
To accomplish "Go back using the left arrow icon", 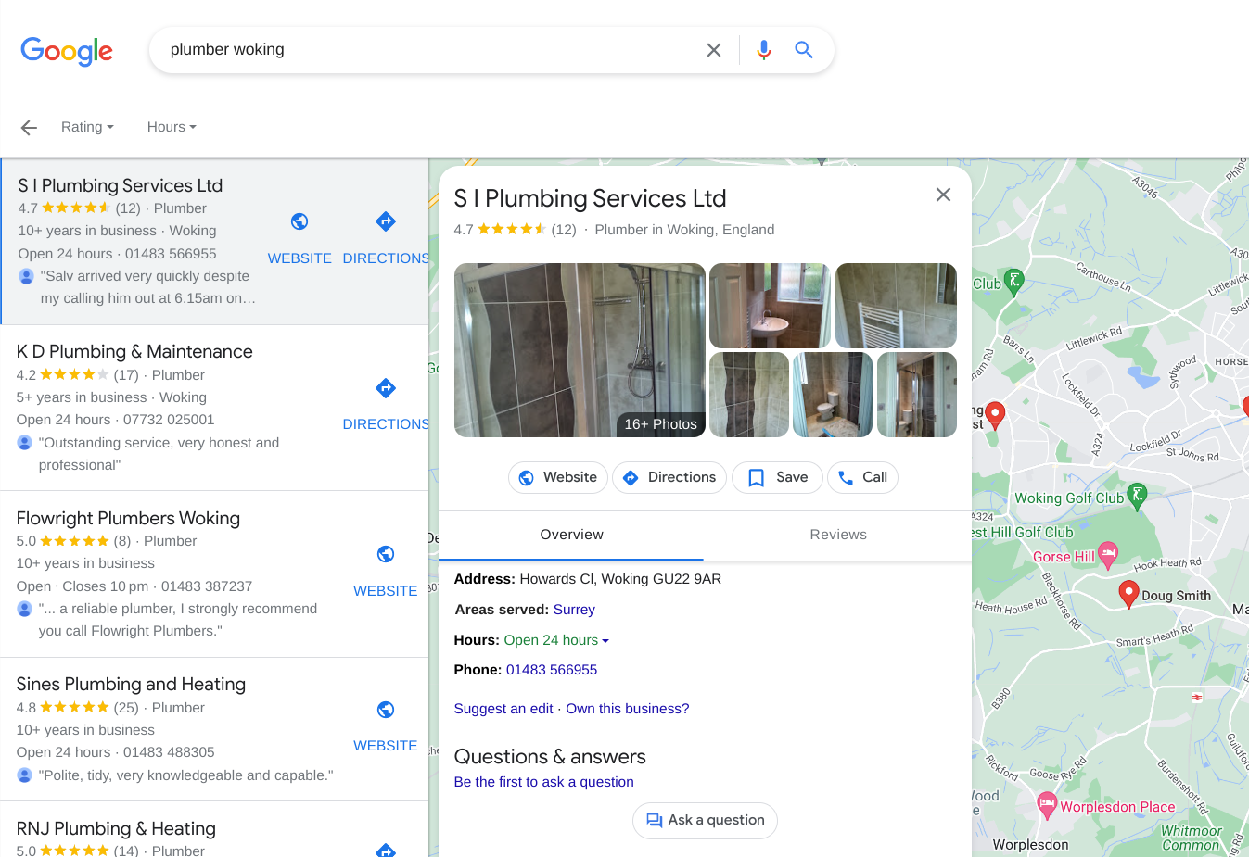I will pos(29,128).
